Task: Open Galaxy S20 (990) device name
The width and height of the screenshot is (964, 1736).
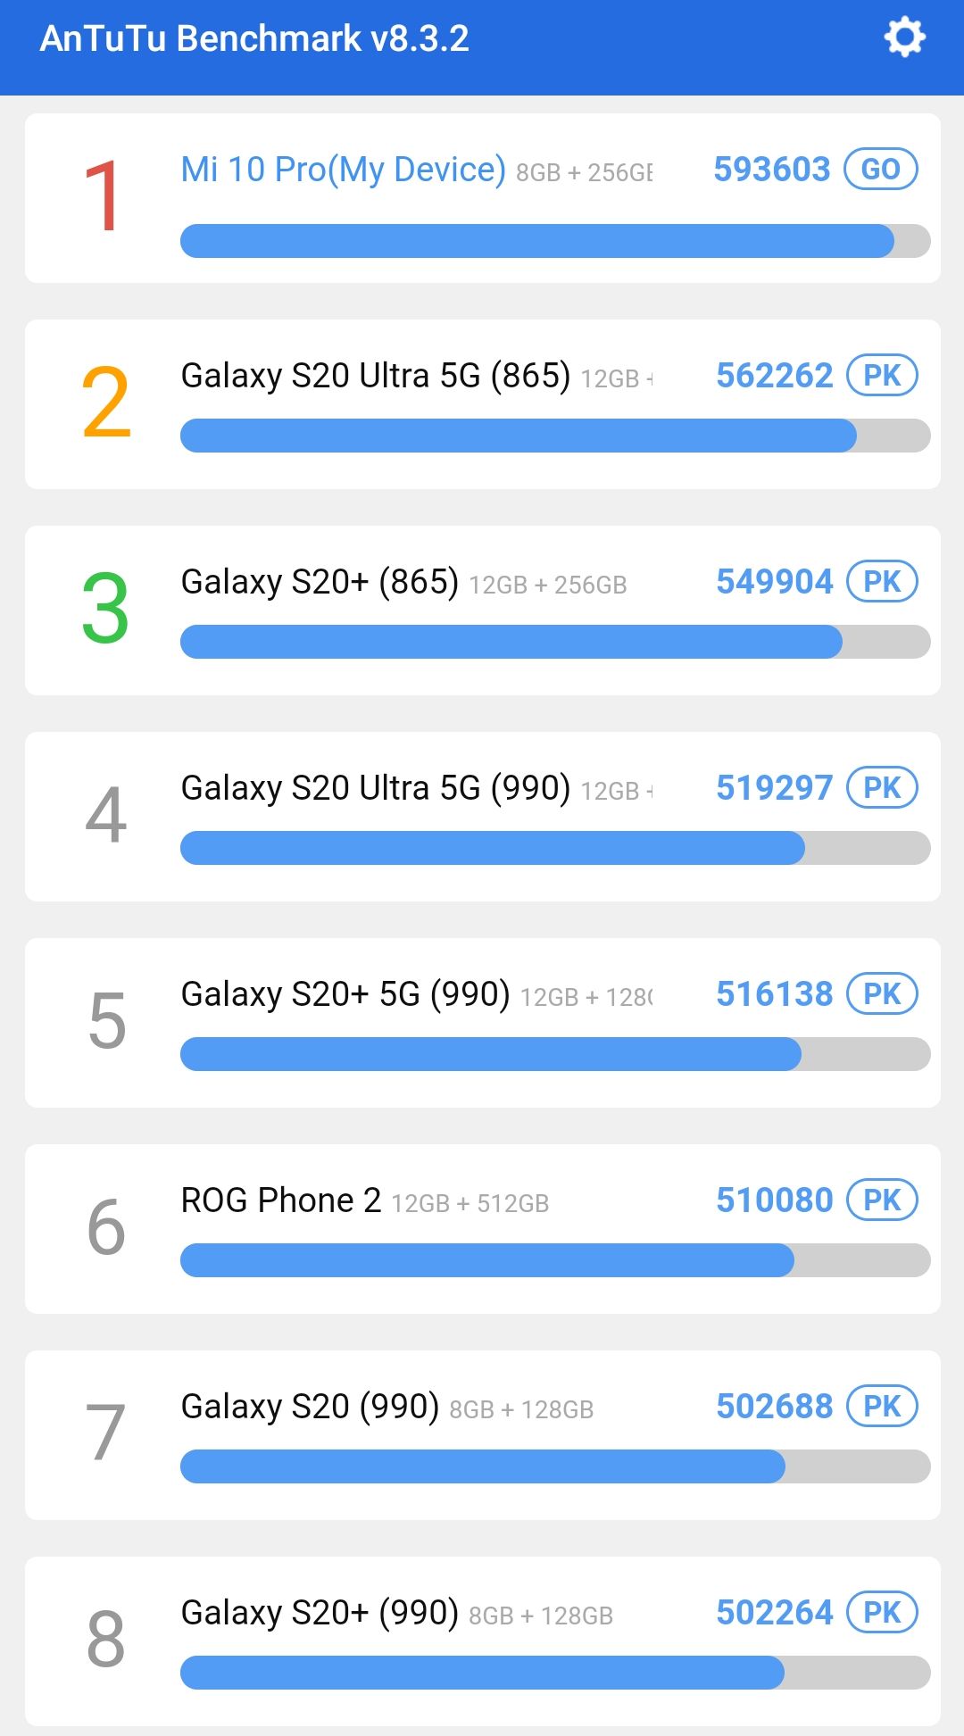Action: (x=310, y=1407)
